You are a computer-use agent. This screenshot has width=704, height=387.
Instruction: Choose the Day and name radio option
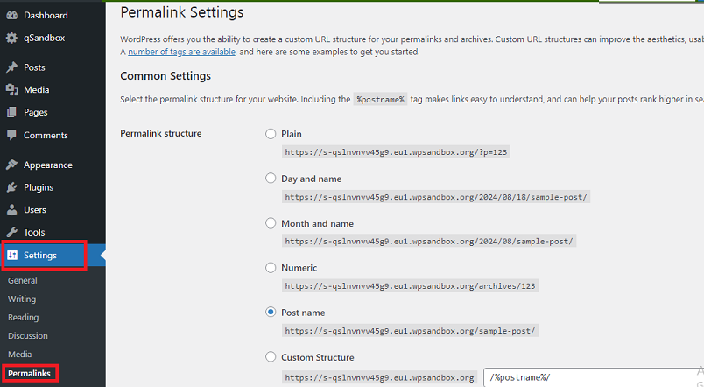[271, 179]
